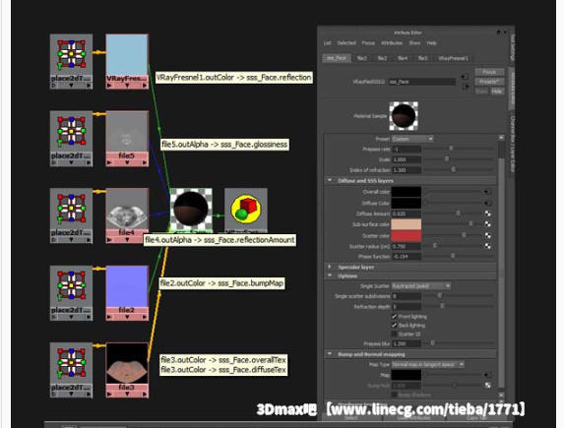Toggle Back lighting checkbox
This screenshot has height=428, width=564.
tap(395, 325)
